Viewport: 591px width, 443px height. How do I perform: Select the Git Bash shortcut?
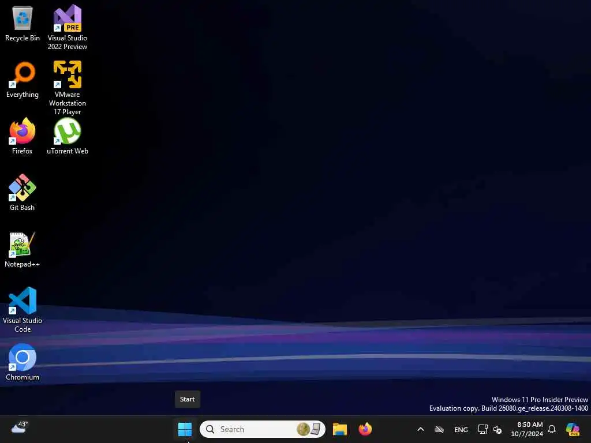[x=23, y=193]
